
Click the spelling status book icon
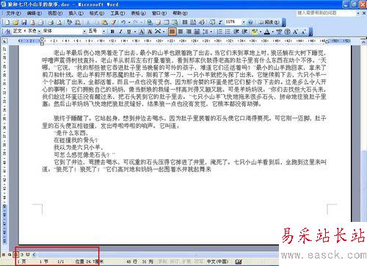238,262
